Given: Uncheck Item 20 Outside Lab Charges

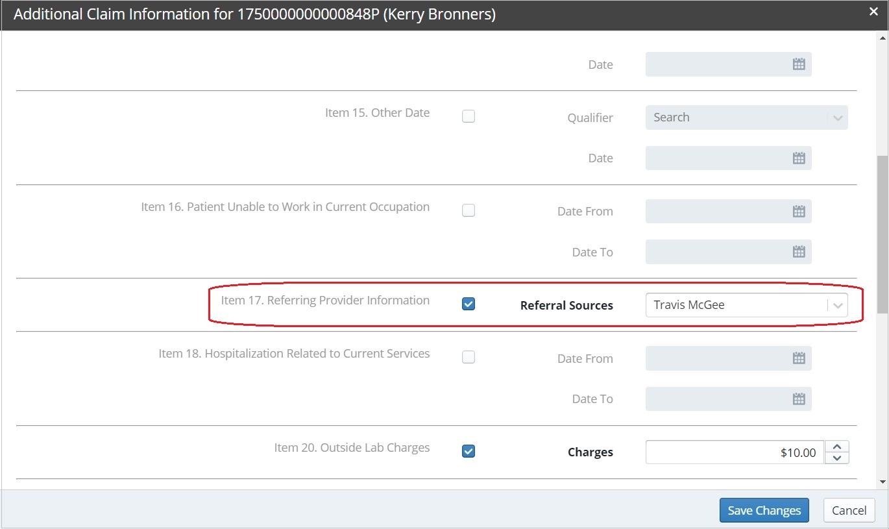Looking at the screenshot, I should pos(469,451).
